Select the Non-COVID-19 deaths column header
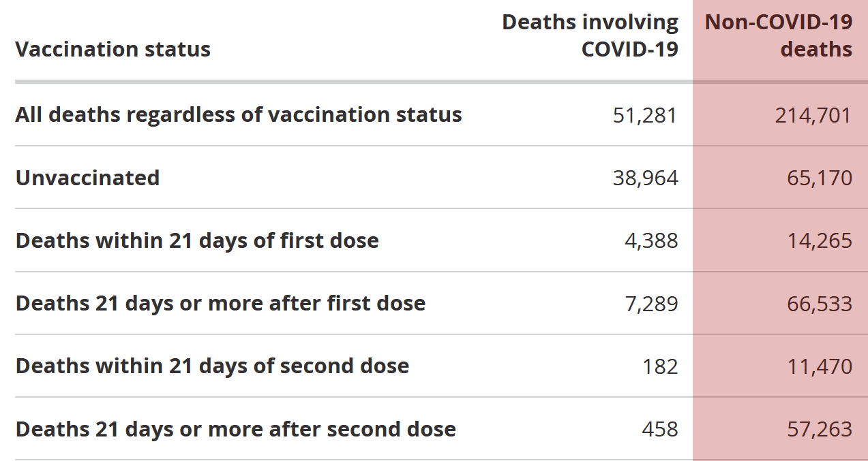Screen dimensions: 868x461 tap(779, 35)
